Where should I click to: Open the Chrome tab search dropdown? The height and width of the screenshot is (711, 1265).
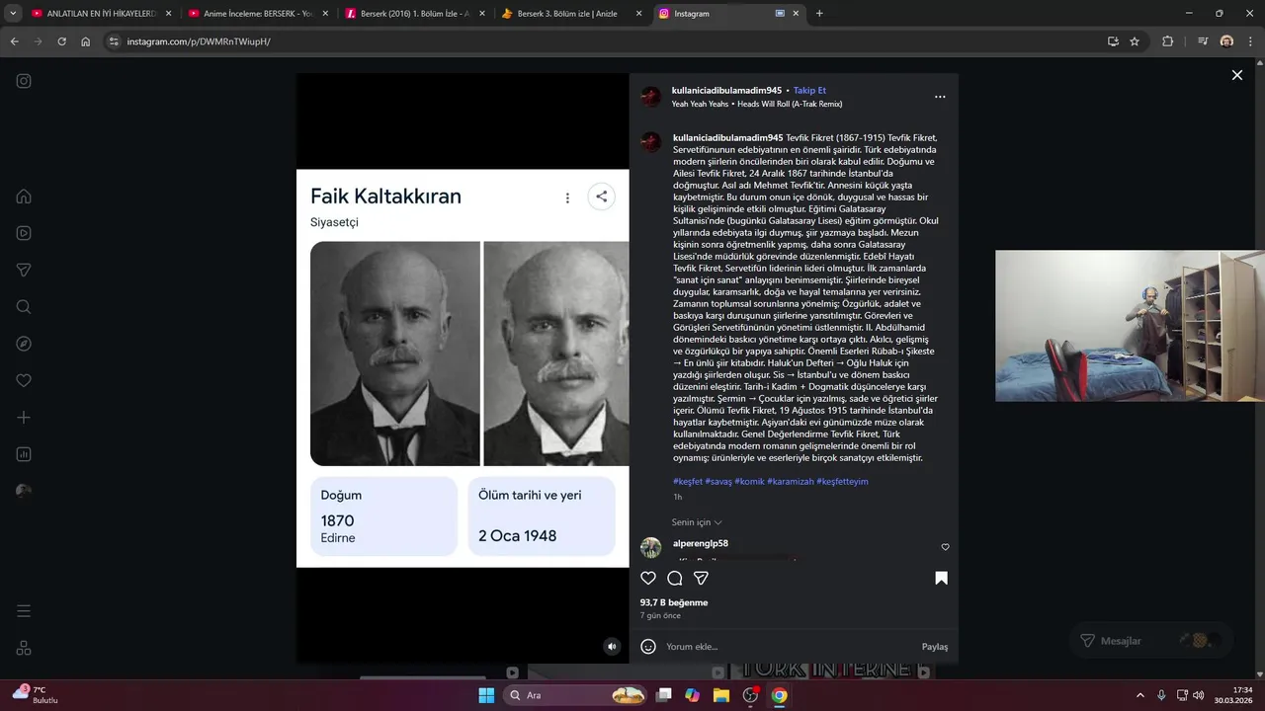click(13, 13)
